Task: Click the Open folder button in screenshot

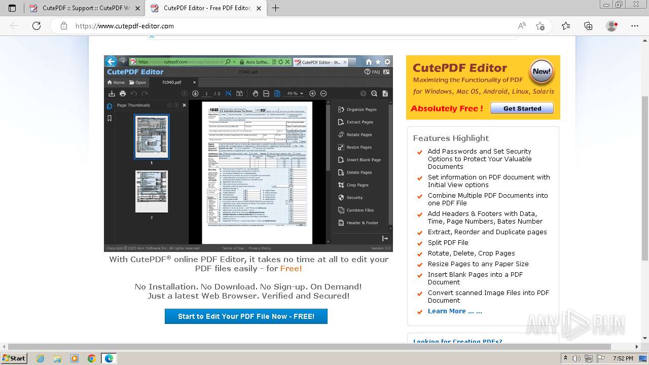Action: [x=137, y=82]
